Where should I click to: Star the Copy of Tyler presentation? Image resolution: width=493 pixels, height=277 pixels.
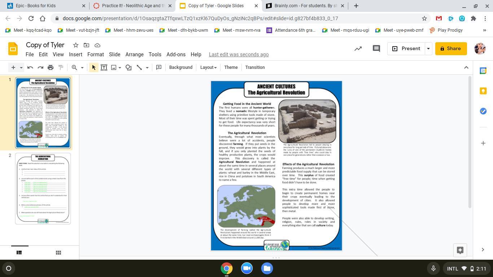(x=76, y=45)
